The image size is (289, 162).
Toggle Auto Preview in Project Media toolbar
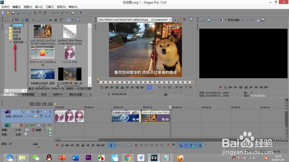click(x=61, y=20)
